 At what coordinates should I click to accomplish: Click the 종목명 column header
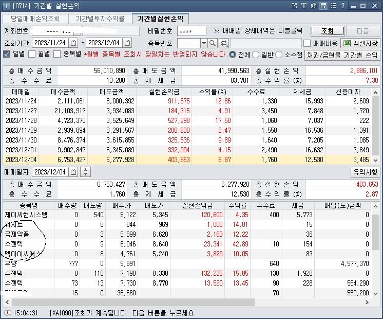pyautogui.click(x=29, y=205)
